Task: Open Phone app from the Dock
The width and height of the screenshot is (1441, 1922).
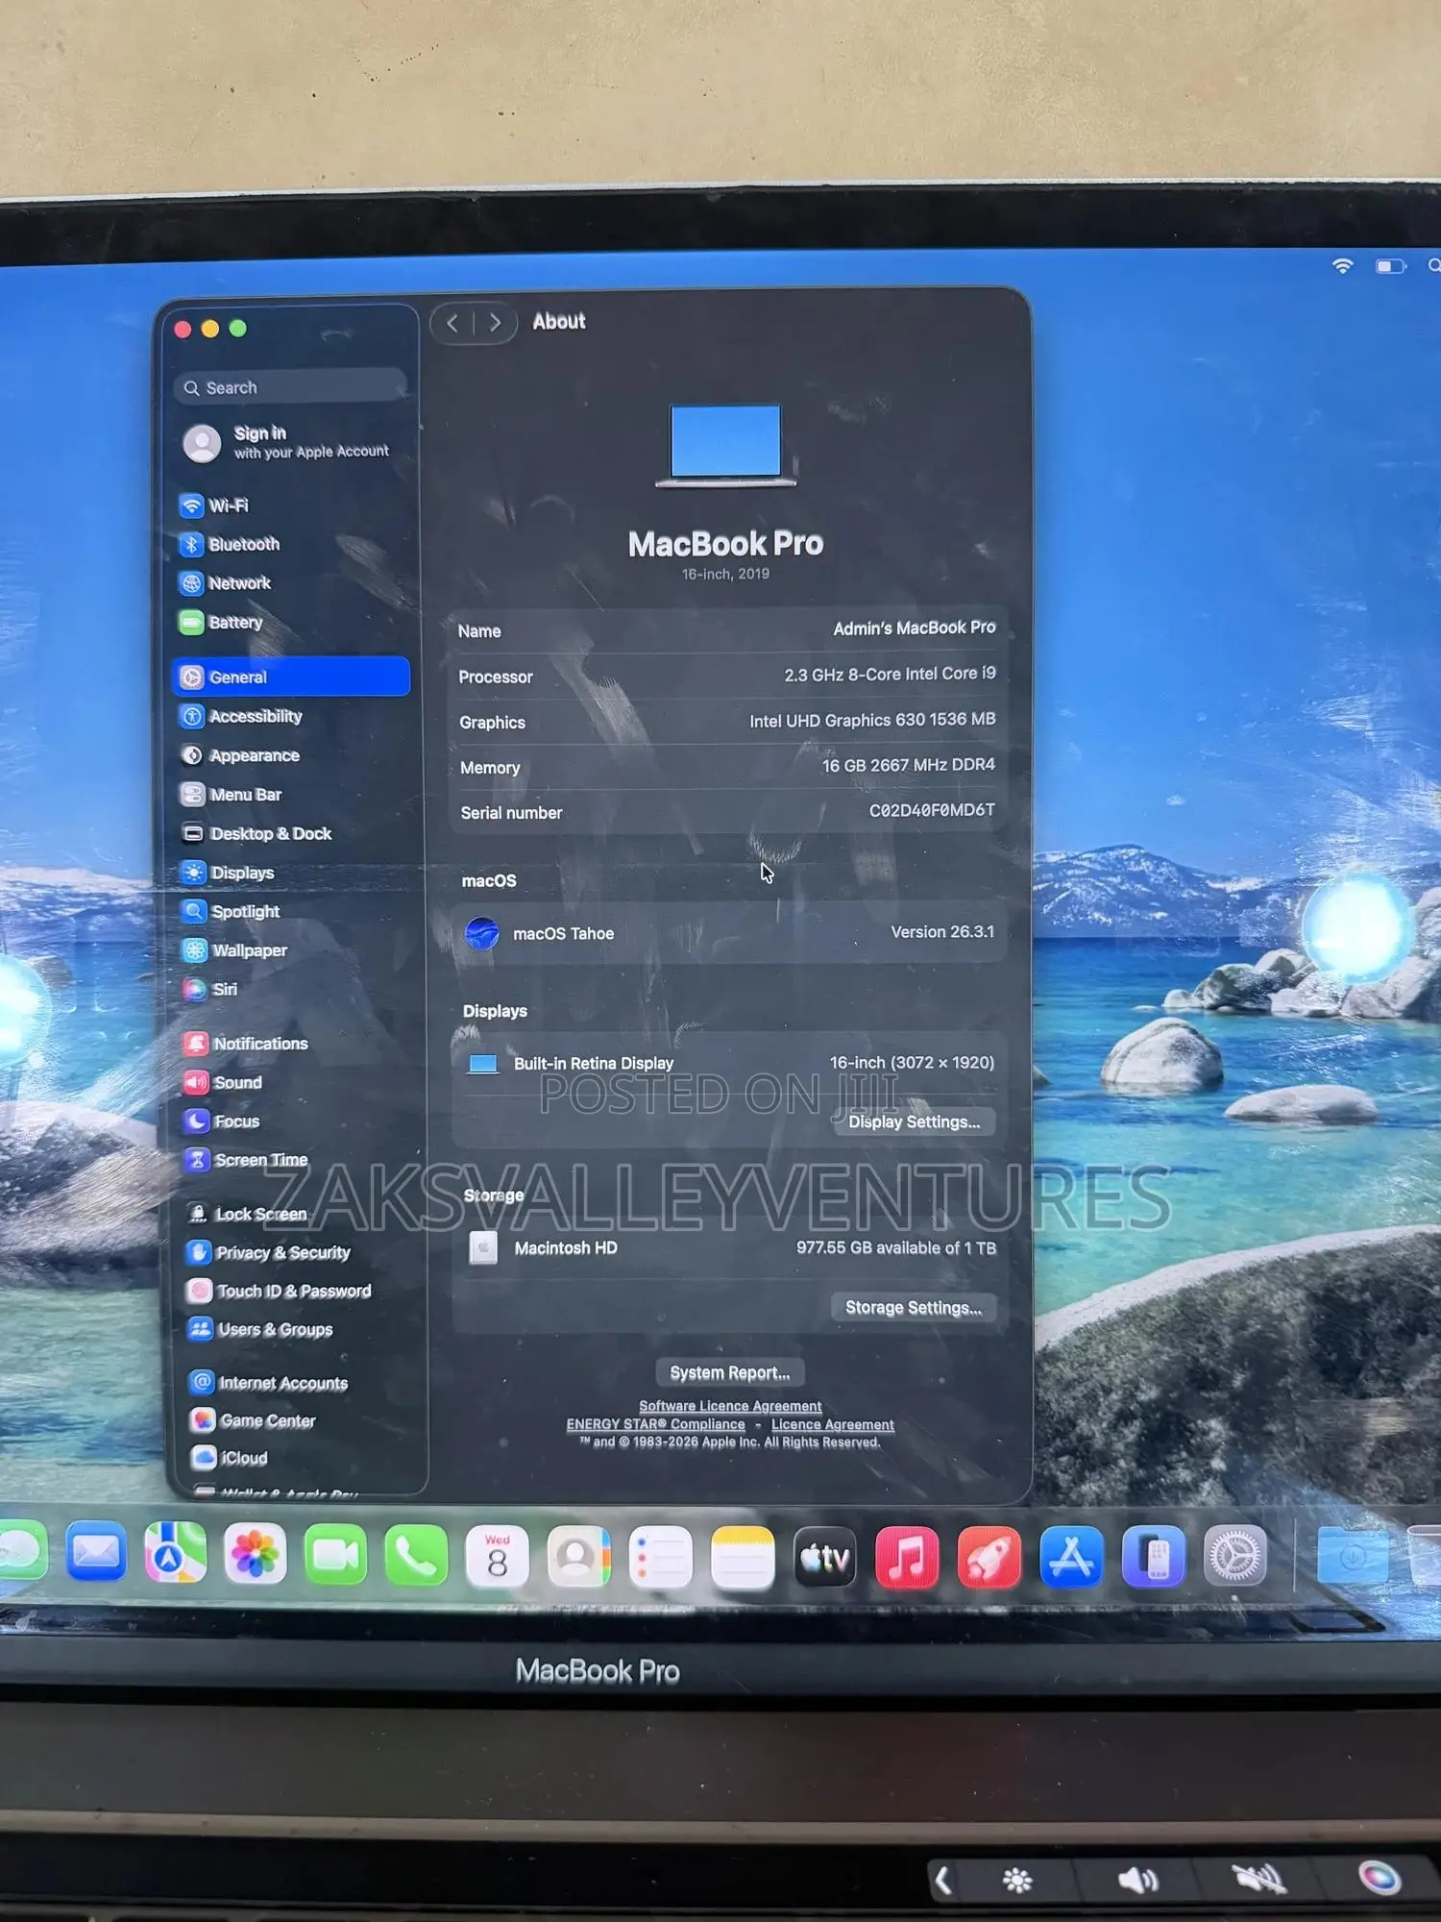Action: tap(416, 1556)
